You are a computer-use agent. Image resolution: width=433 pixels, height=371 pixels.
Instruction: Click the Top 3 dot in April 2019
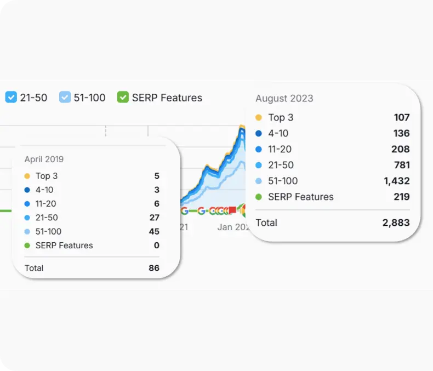(27, 176)
